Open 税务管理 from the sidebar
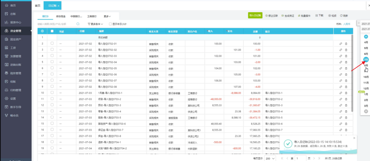370x161 pixels. (15, 73)
